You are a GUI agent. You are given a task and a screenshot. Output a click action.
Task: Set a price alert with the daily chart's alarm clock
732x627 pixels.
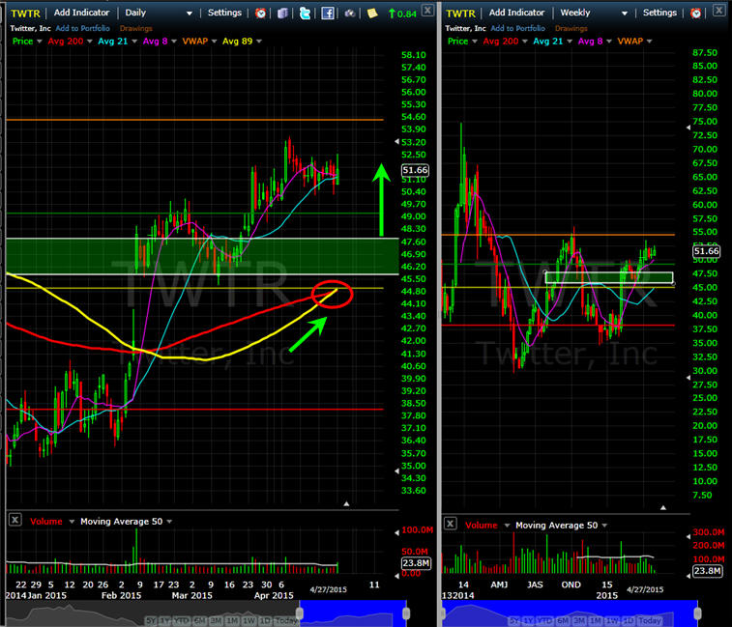click(x=260, y=14)
